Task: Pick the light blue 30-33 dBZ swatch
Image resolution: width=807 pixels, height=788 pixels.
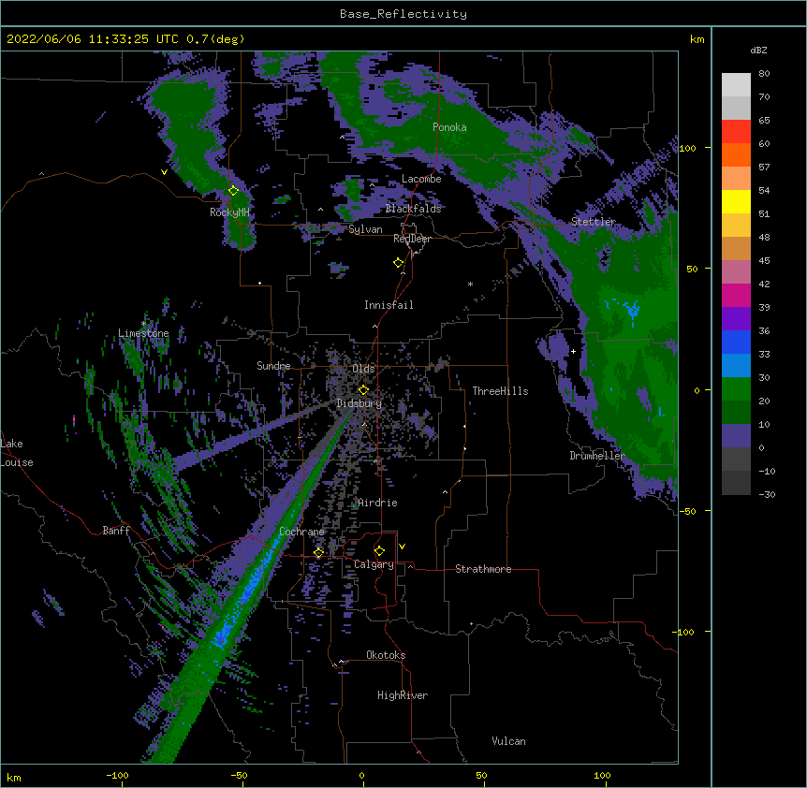Action: [736, 366]
